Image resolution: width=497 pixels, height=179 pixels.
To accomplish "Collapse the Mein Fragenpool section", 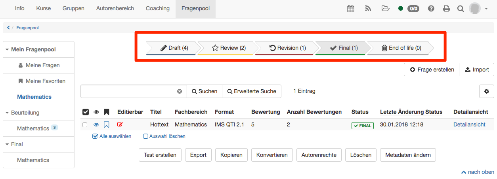I will point(7,50).
